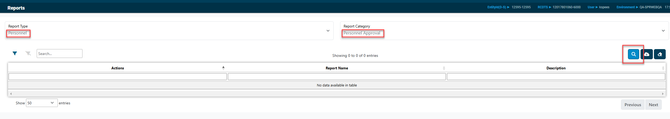This screenshot has width=670, height=119.
Task: Click the eraser clear button
Action: 660,54
